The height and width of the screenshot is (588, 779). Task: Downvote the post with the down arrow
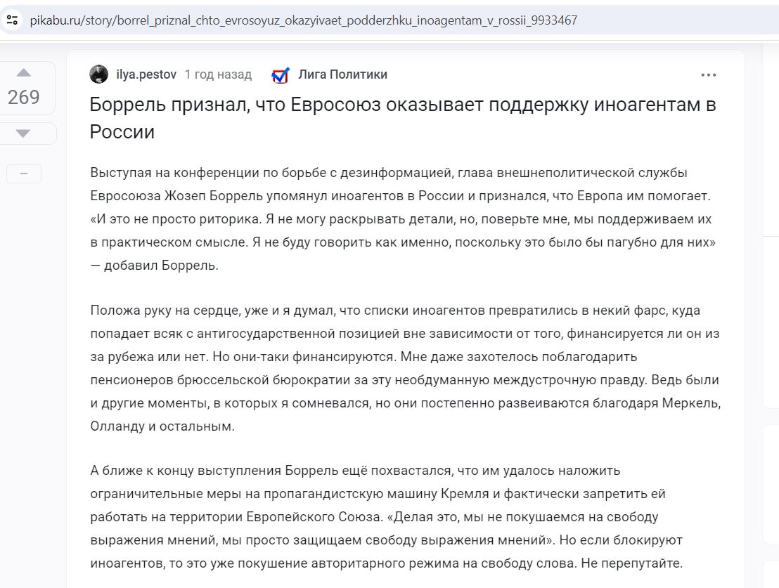pyautogui.click(x=23, y=133)
